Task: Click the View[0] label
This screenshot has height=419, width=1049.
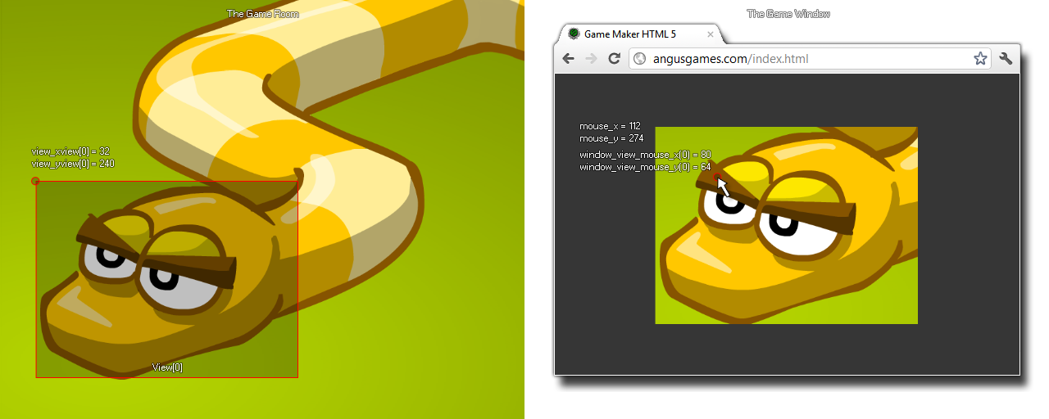Action: tap(167, 367)
